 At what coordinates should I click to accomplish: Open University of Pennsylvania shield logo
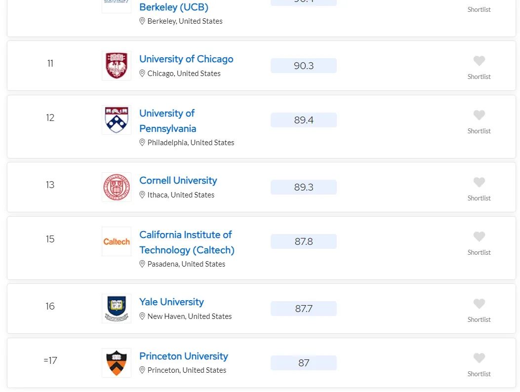pos(117,119)
